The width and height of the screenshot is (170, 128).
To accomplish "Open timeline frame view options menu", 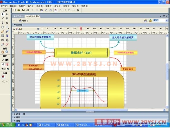I will 167,28.
